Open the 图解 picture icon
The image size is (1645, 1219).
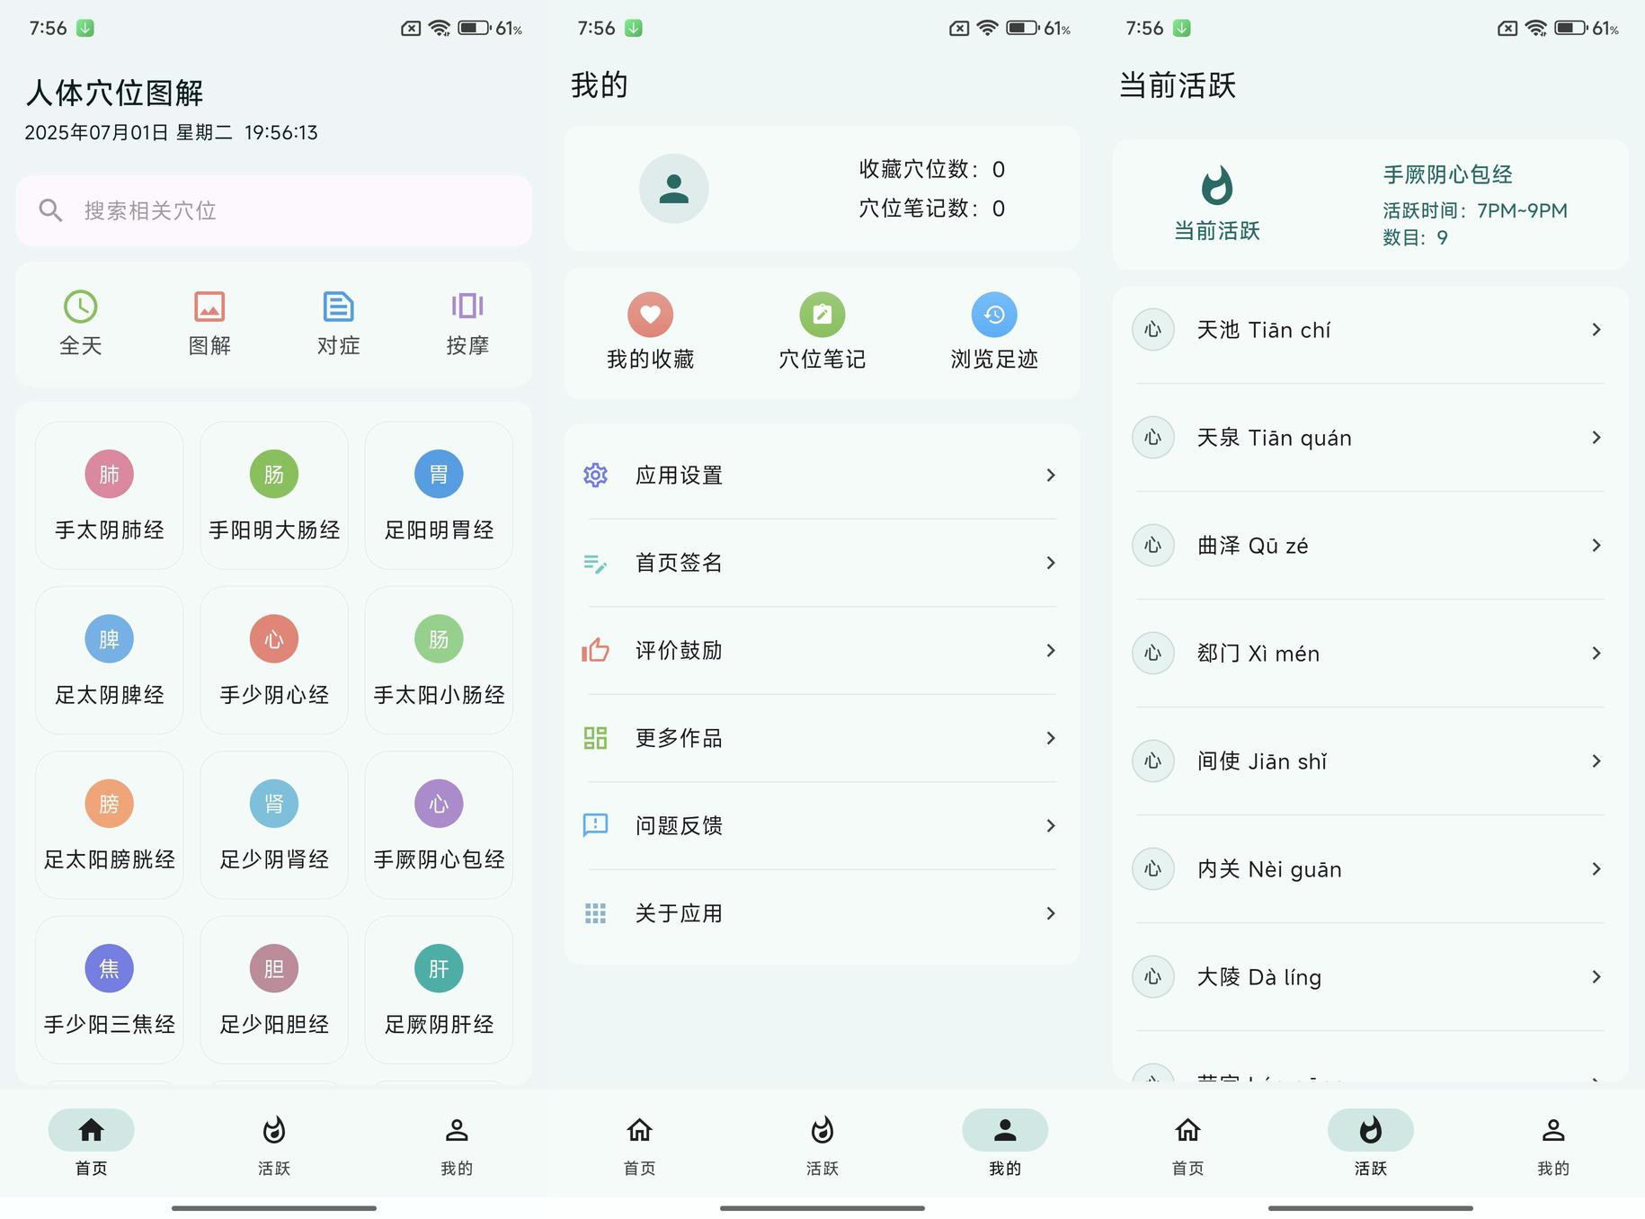pyautogui.click(x=209, y=307)
